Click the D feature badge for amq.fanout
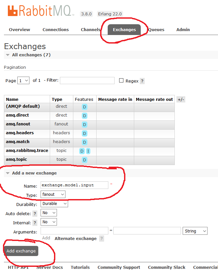This screenshot has height=277, width=218. 84,124
